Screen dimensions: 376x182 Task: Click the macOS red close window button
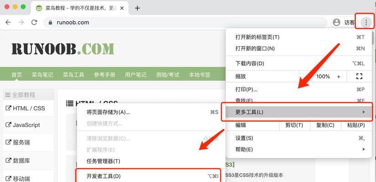coord(7,7)
